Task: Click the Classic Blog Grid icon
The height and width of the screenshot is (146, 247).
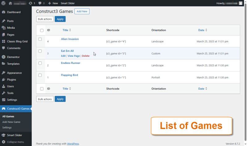Action: (4, 41)
